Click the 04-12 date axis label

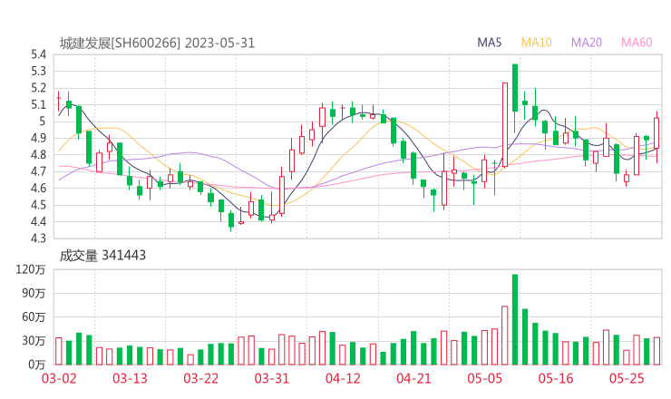coord(343,378)
